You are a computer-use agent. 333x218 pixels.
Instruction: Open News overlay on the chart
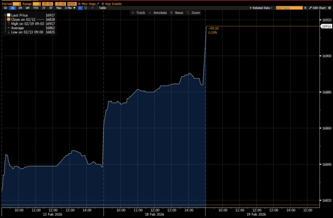click(177, 13)
